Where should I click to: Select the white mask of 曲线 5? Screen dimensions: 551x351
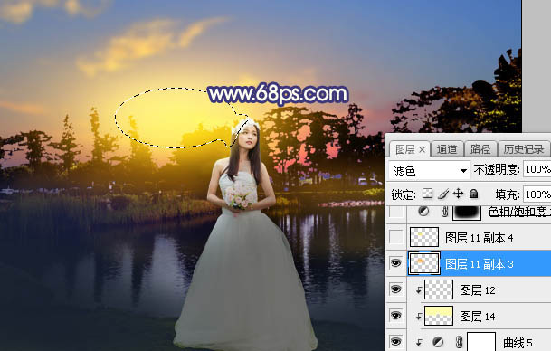click(x=481, y=342)
